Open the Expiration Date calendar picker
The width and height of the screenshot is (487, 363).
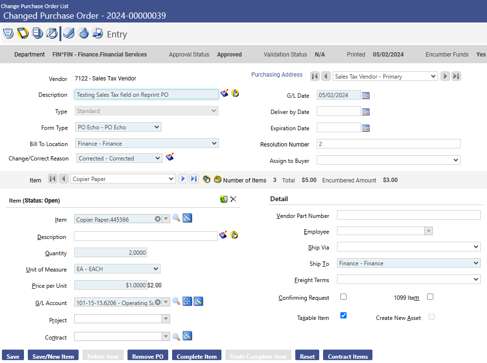coord(366,128)
